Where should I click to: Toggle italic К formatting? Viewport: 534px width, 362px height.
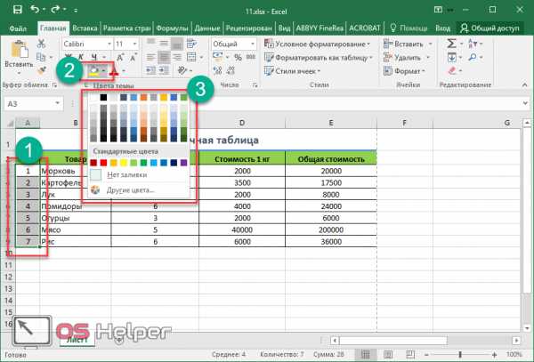(81, 57)
